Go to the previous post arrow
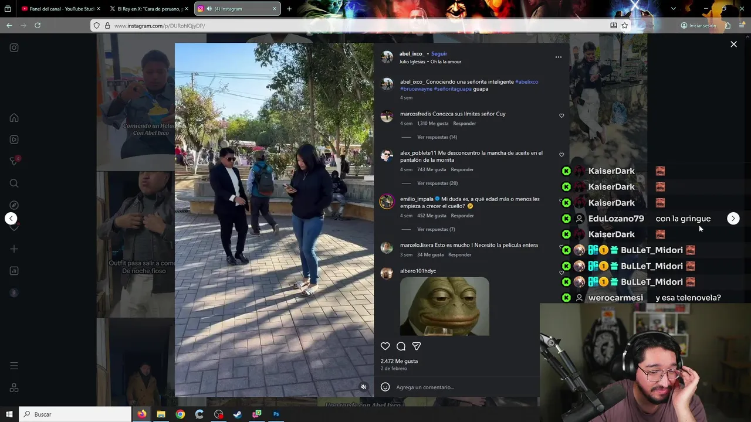The width and height of the screenshot is (751, 422). (11, 219)
